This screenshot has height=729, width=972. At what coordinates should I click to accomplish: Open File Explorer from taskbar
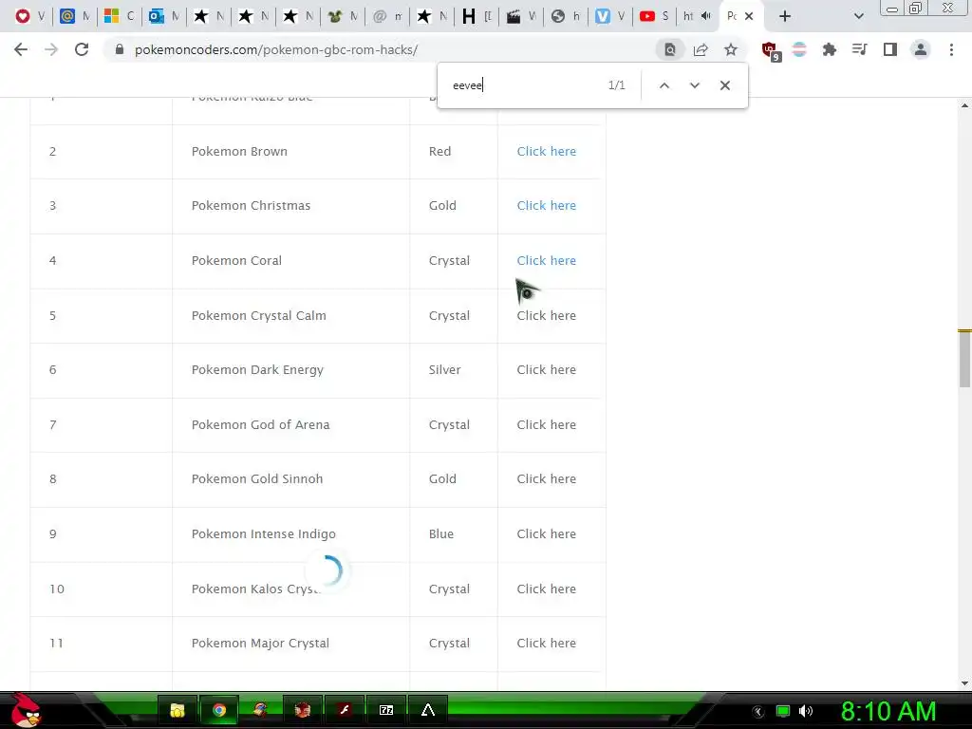coord(178,710)
